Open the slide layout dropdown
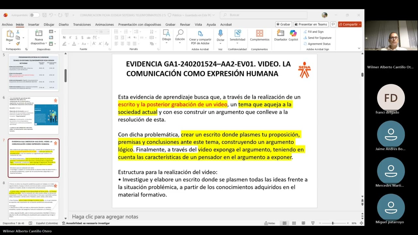Viewport: 418px width, 235px height. coord(52,32)
